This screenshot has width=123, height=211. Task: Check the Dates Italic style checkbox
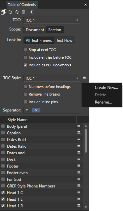3,146
